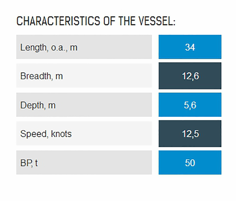Click 'o.a.' text in the Length row
The height and width of the screenshot is (201, 236).
58,47
